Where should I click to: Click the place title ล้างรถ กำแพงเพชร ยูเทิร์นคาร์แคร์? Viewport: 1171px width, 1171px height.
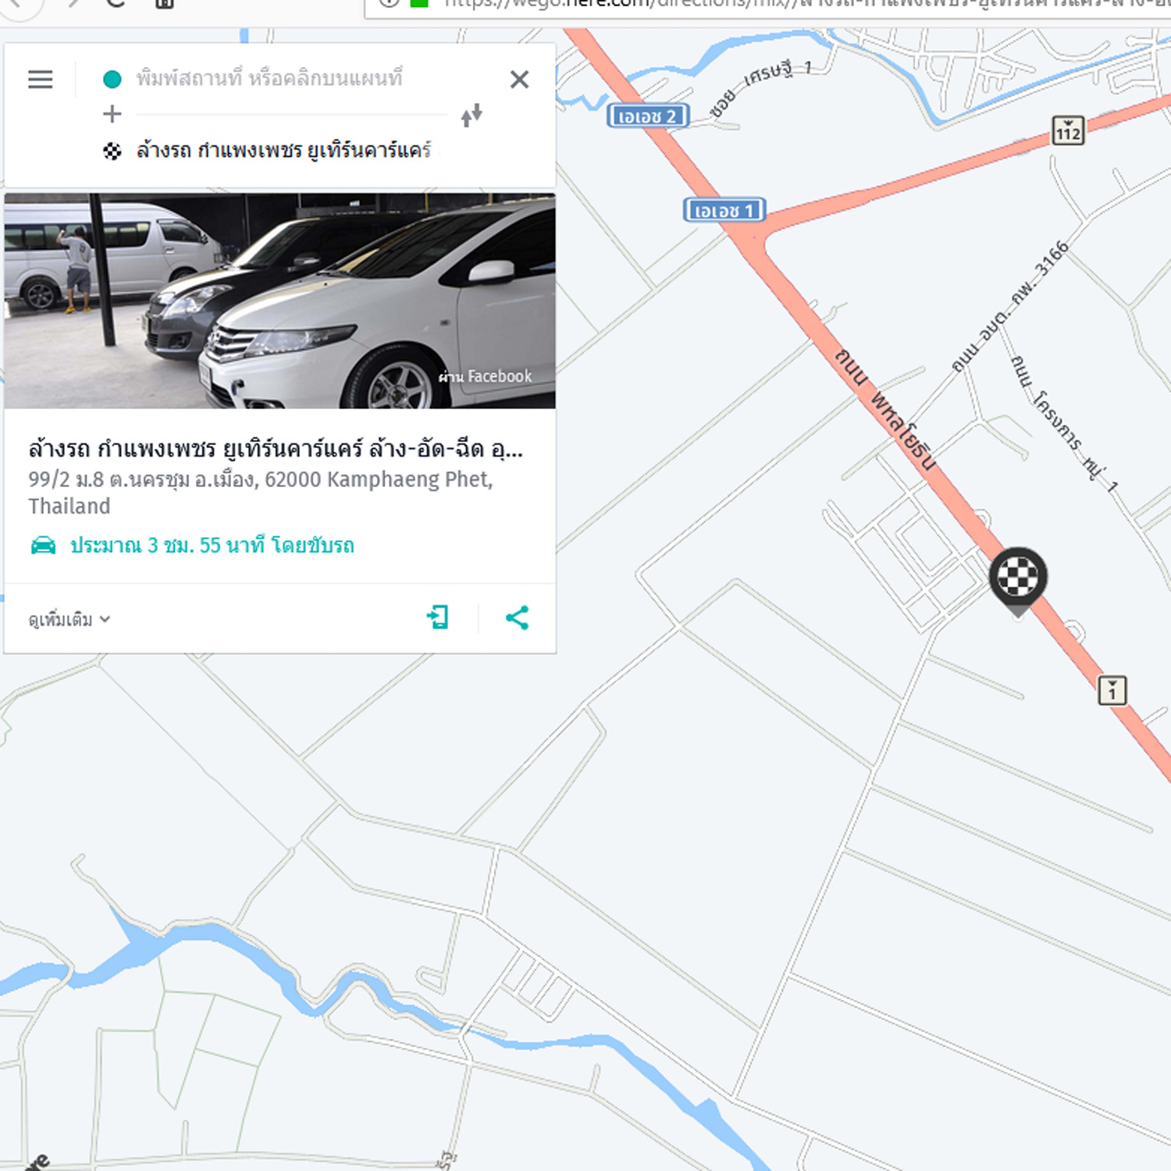pos(276,449)
